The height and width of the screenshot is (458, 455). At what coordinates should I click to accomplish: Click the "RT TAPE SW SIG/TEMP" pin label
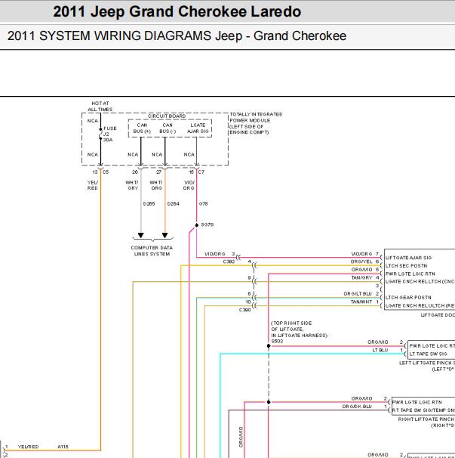tap(423, 410)
